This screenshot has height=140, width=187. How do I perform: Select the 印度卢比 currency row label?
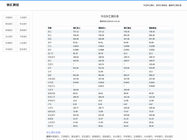click(51, 86)
